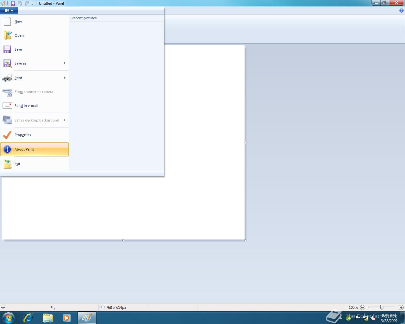Image resolution: width=405 pixels, height=324 pixels.
Task: Click the canvas bottom-right corner resize handle
Action: coord(246,240)
